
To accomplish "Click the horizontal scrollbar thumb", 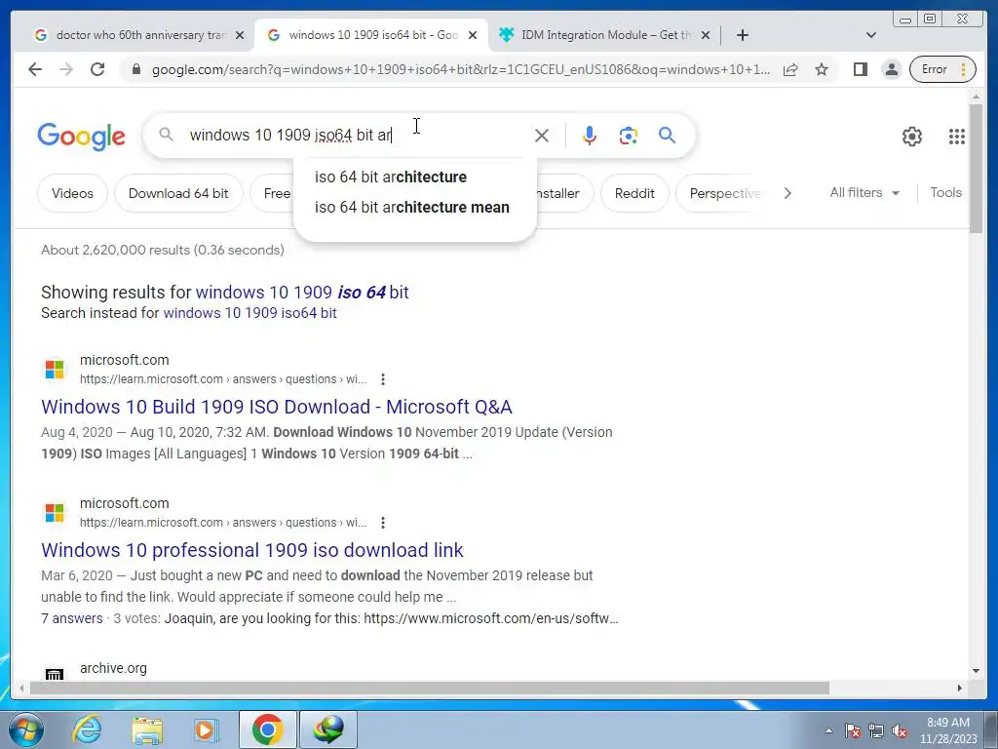I will [x=430, y=688].
